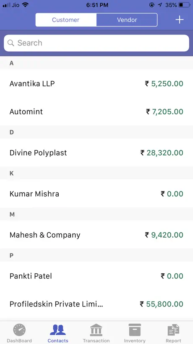Screen dimensions: 193x344
Task: Click into the Search field
Action: tap(96, 43)
